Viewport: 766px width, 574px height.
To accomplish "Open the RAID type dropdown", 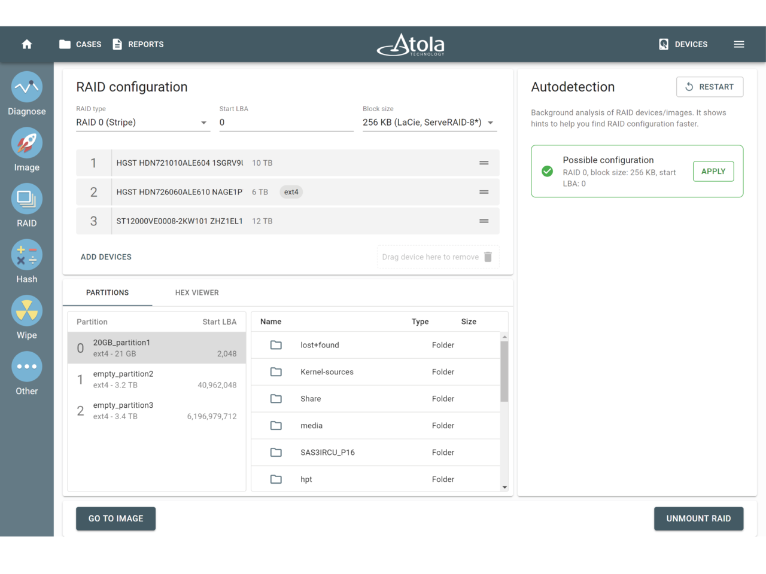I will click(143, 123).
